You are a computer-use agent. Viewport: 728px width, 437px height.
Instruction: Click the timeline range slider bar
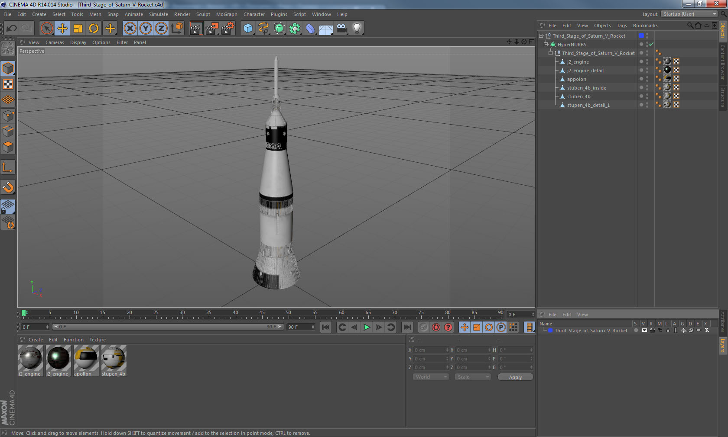point(168,327)
